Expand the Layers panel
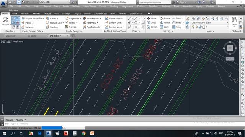245x137 pixels. [x=210, y=31]
